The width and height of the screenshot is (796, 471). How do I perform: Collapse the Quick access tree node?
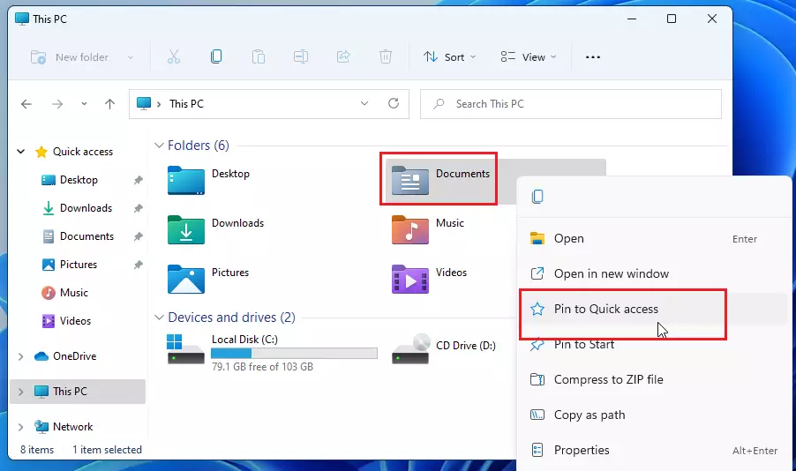pyautogui.click(x=21, y=151)
